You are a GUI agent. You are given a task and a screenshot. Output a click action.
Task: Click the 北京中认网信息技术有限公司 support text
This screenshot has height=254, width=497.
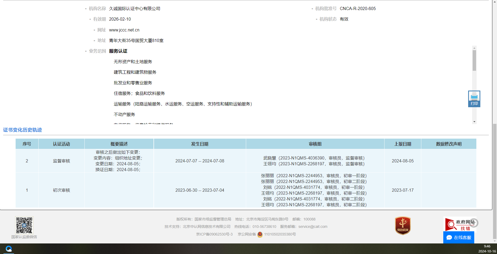click(207, 227)
